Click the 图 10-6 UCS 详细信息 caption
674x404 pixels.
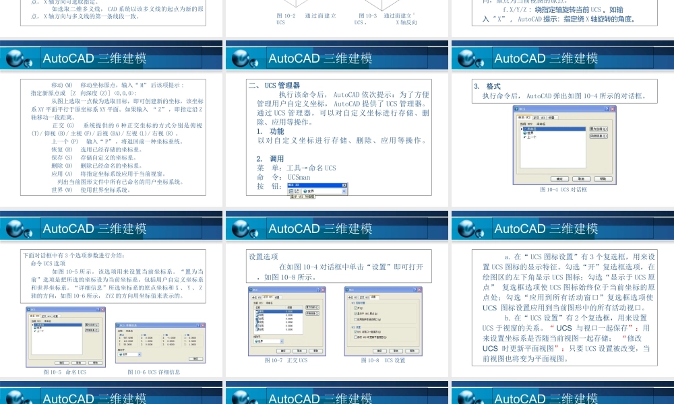pyautogui.click(x=154, y=372)
